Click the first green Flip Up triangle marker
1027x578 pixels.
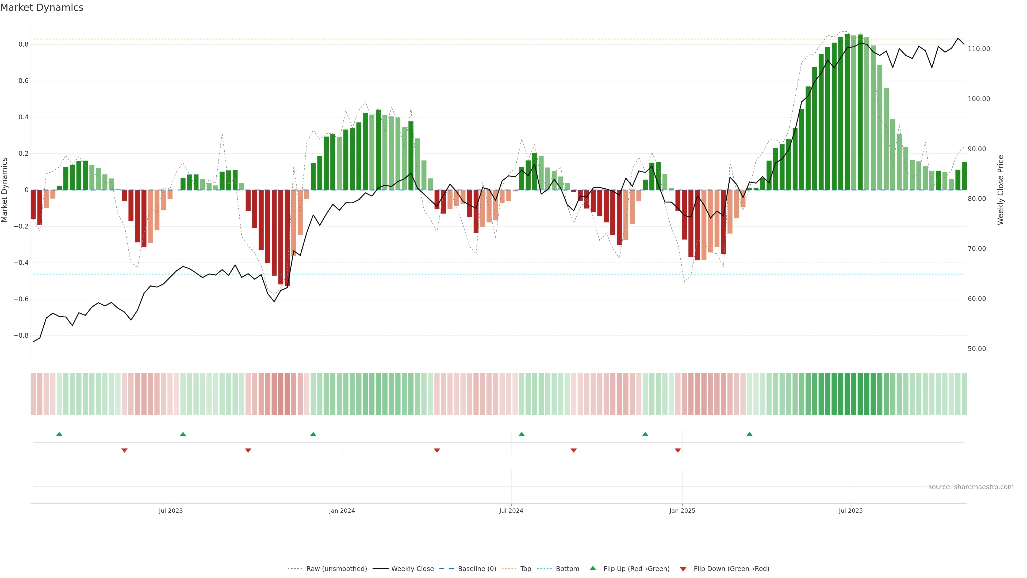(59, 434)
